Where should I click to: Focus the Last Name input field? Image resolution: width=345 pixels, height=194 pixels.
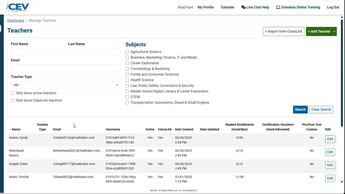click(94, 52)
